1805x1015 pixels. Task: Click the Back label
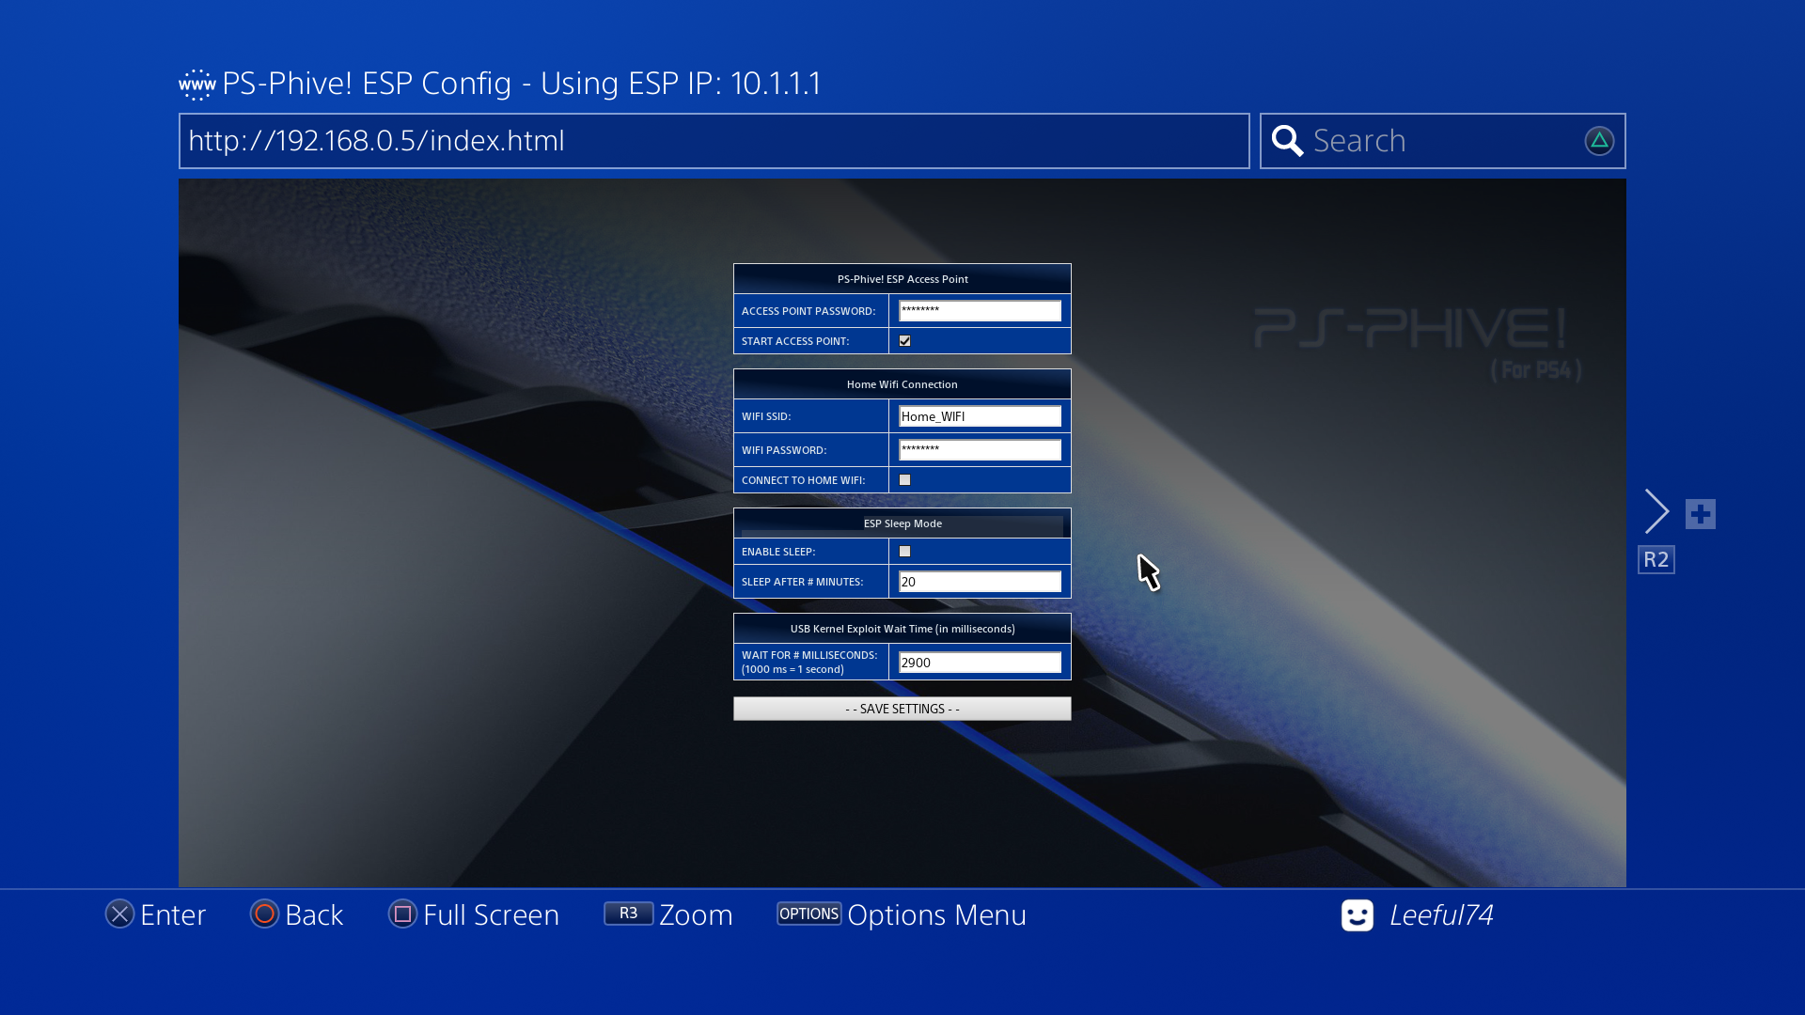(x=314, y=914)
